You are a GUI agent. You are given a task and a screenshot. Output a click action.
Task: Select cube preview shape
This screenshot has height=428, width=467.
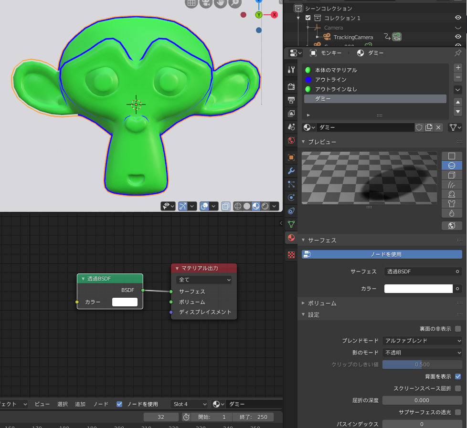click(x=452, y=175)
